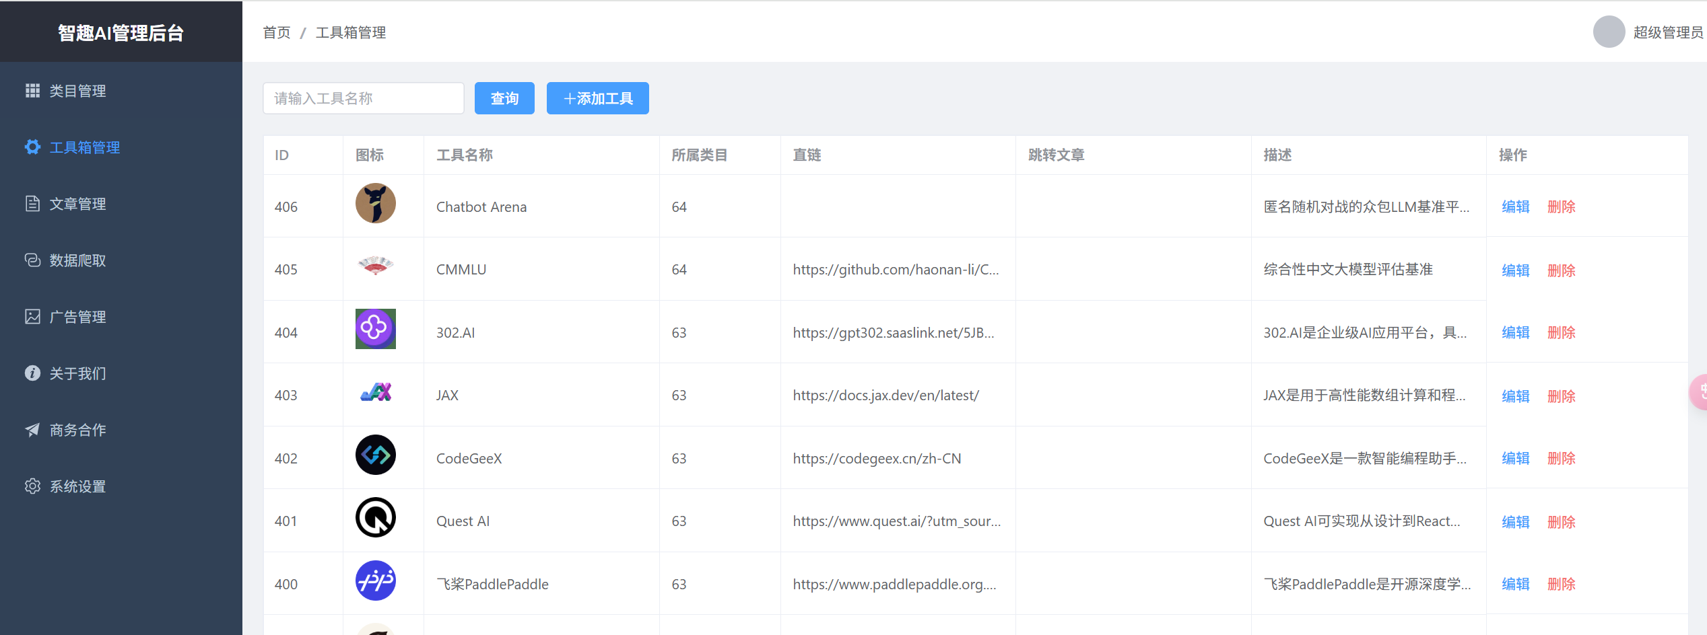Edit the JAX tool row

[x=1516, y=396]
